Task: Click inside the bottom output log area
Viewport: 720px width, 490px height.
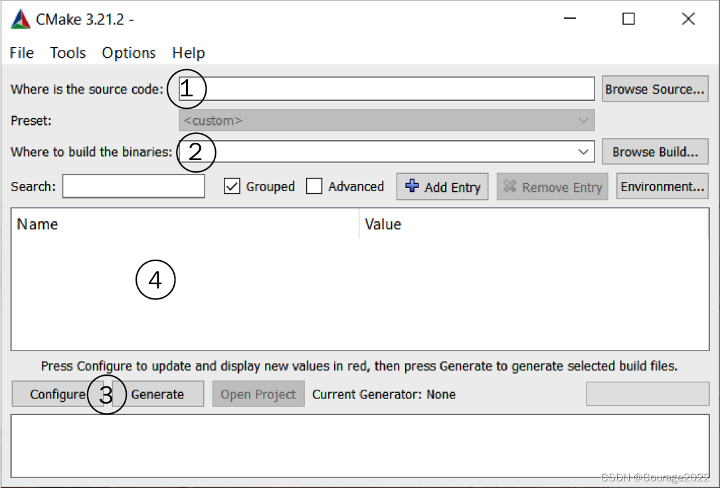Action: pyautogui.click(x=360, y=446)
